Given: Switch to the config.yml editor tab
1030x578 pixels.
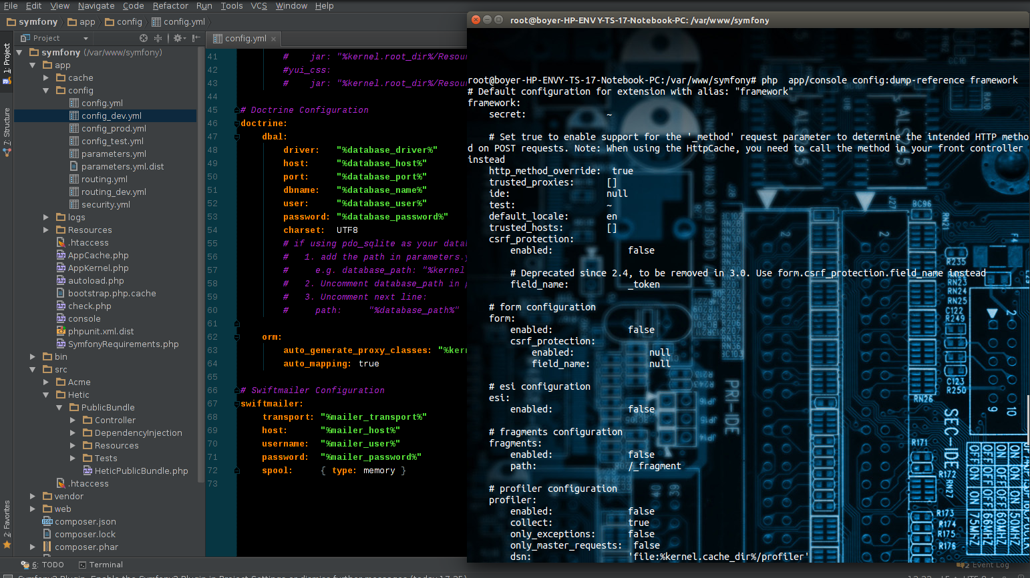Looking at the screenshot, I should click(x=244, y=39).
